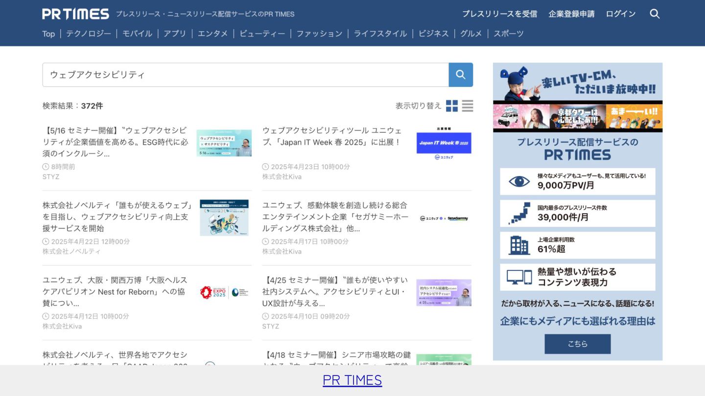Open the ノベルティ accessibility service thumbnail
705x396 pixels.
point(224,218)
